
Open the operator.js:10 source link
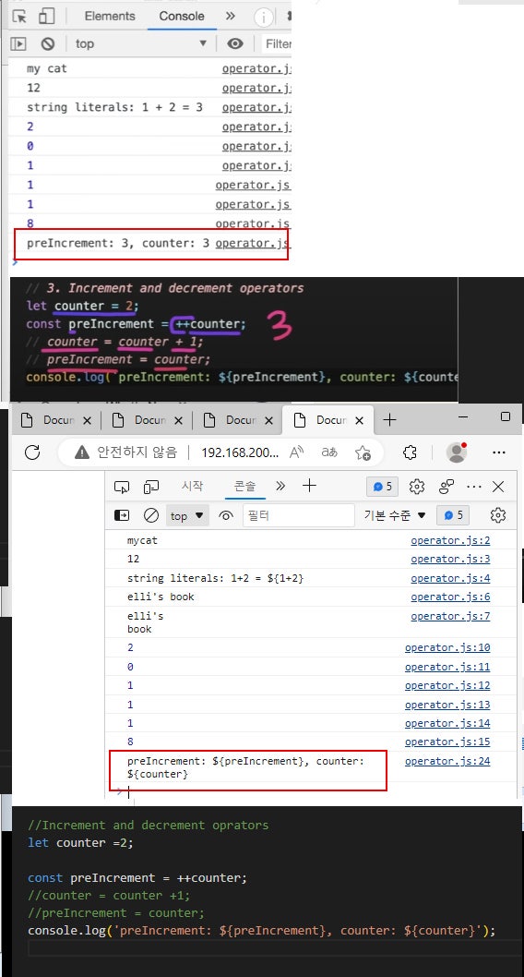[447, 647]
